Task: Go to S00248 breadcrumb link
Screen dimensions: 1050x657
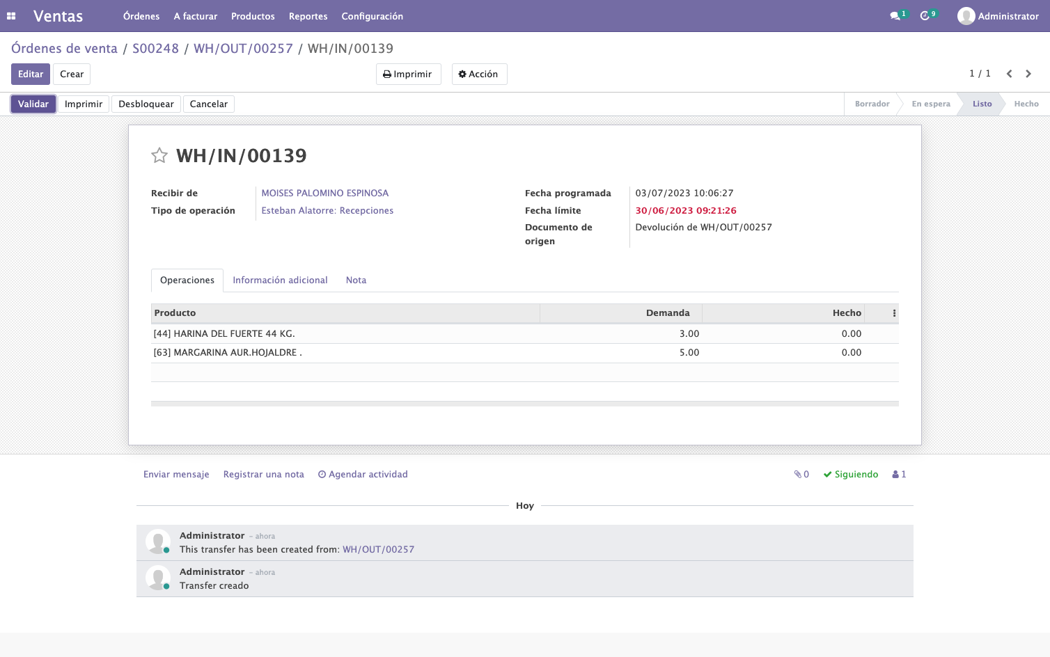Action: [x=156, y=49]
